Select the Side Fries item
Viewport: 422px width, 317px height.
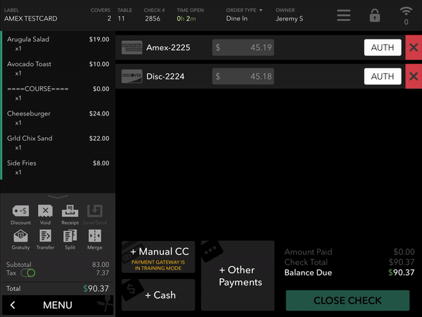(58, 168)
